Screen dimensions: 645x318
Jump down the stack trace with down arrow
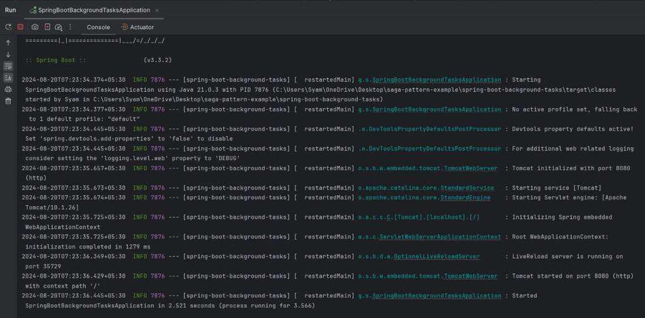pos(8,55)
